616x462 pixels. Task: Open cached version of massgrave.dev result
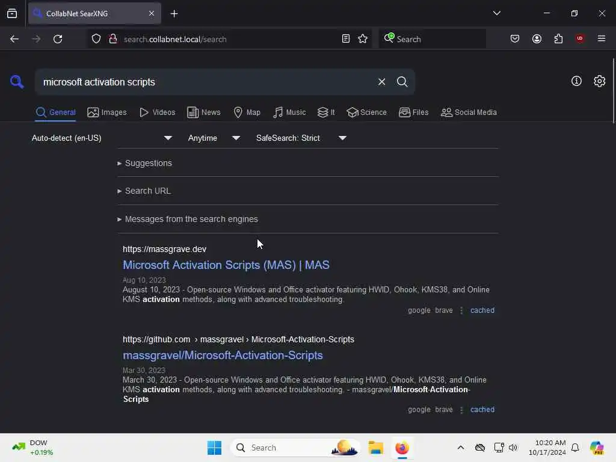point(482,310)
